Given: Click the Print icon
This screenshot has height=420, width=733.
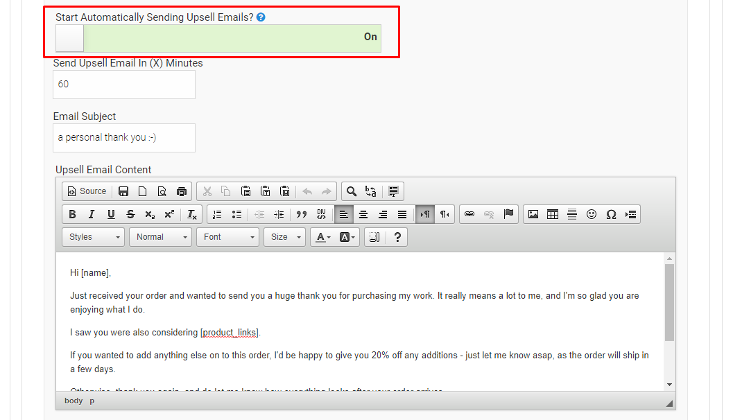Looking at the screenshot, I should coord(182,191).
